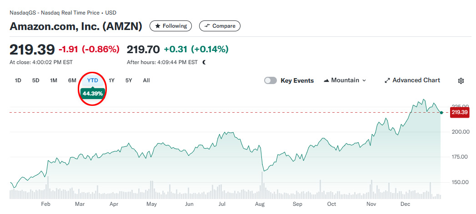Show the 5Y chart range

(x=129, y=80)
